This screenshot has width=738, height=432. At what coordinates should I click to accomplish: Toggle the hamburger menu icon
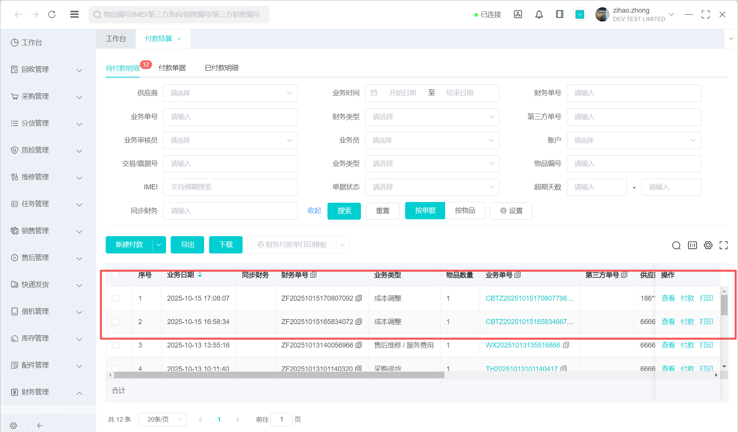[75, 15]
